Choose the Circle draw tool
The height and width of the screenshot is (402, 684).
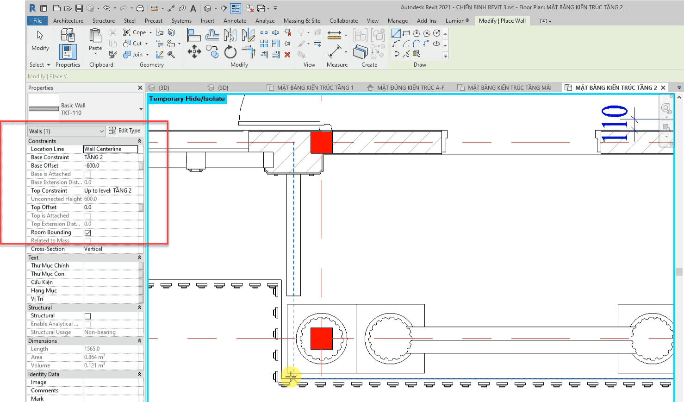click(436, 33)
